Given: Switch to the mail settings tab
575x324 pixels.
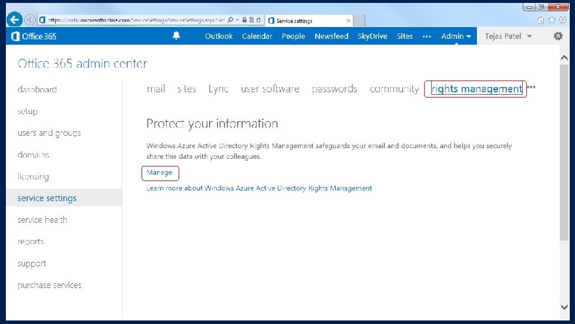Looking at the screenshot, I should point(156,89).
